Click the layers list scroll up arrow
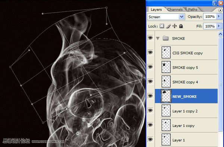The height and width of the screenshot is (147, 224). click(x=220, y=34)
